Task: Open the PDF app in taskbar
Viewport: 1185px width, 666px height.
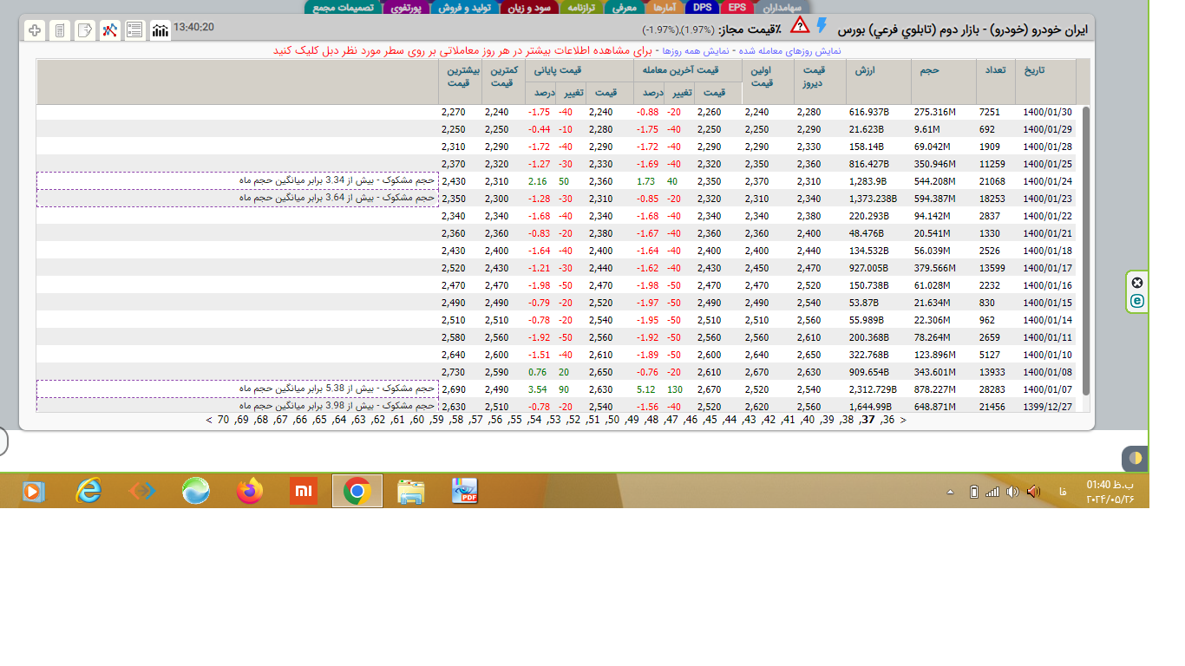Action: pos(465,492)
